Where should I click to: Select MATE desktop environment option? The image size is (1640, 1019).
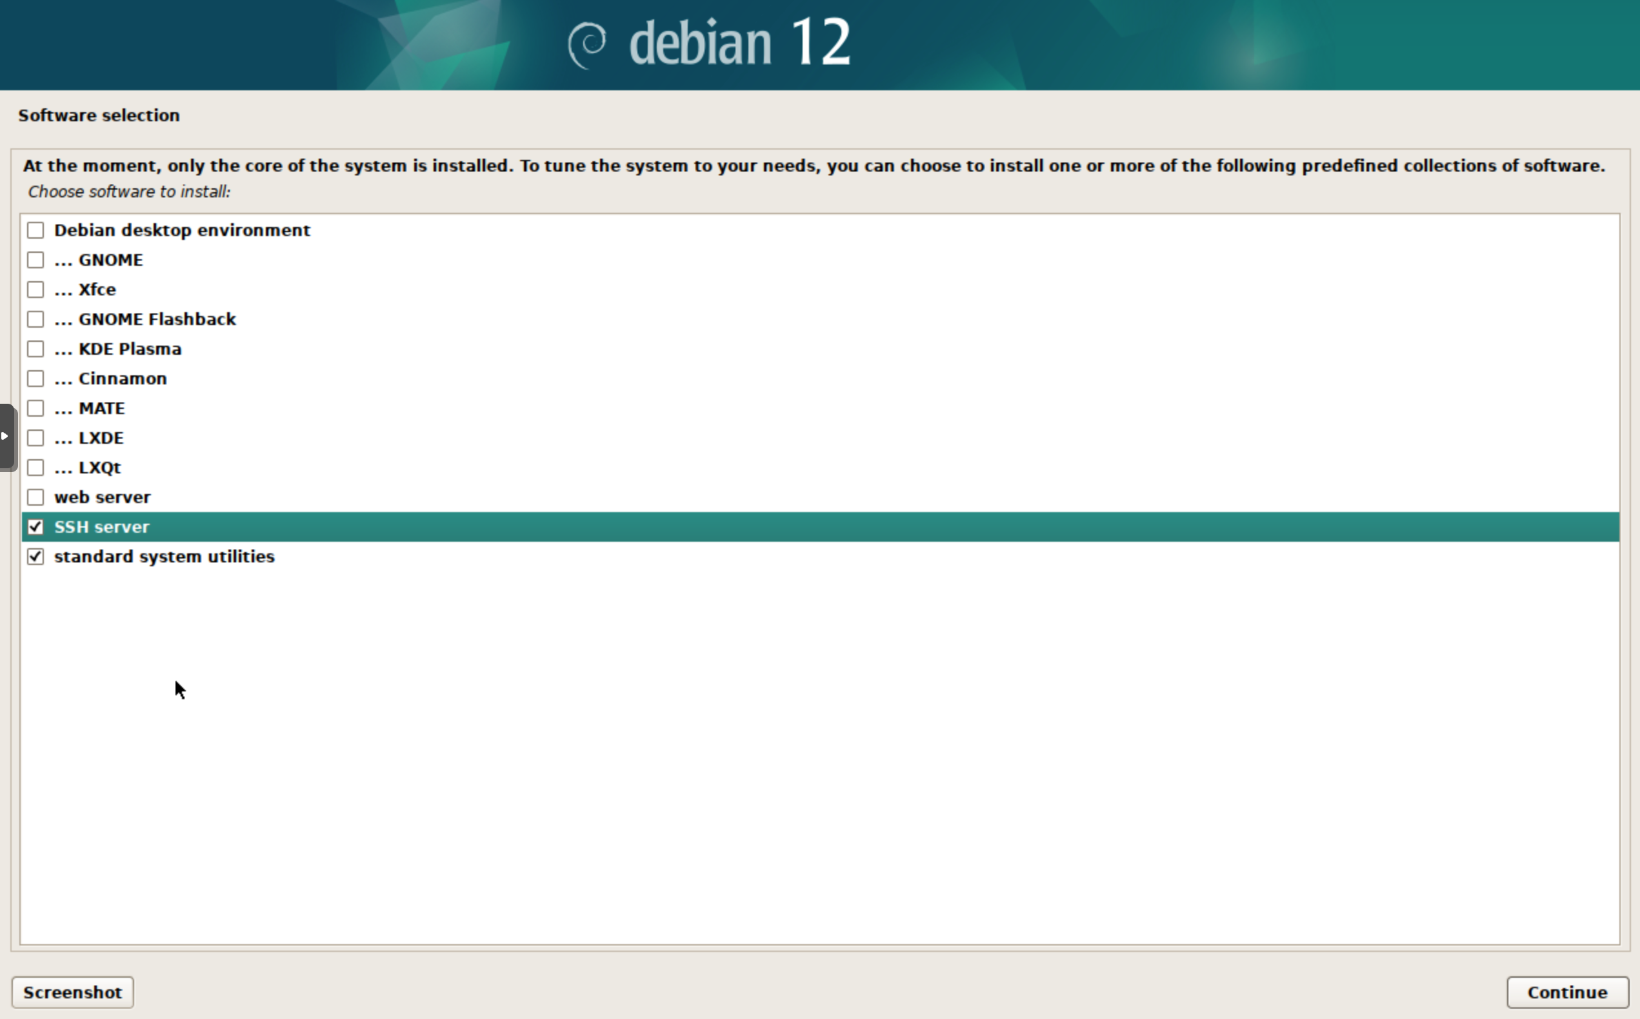coord(36,408)
